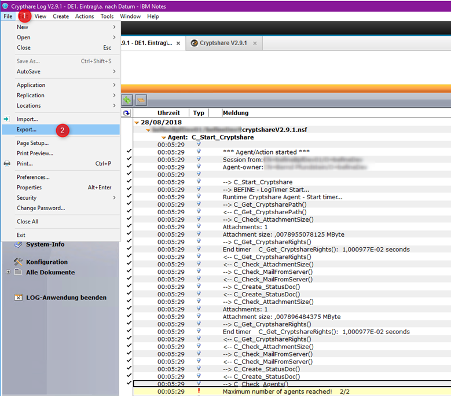This screenshot has height=396, width=451.
Task: Collapse the Agent: C_Start_Cryptshare category
Action: 163,137
